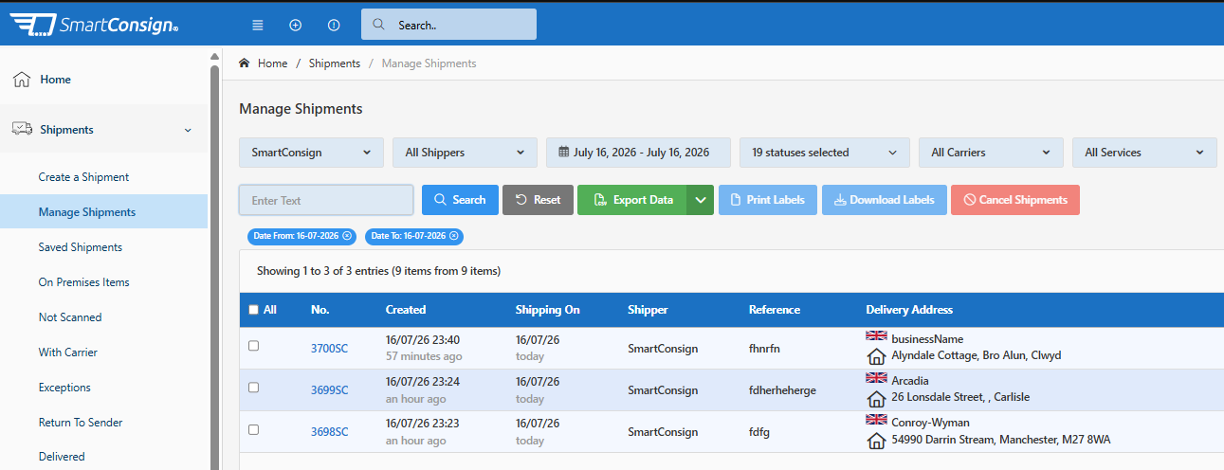The height and width of the screenshot is (470, 1224).
Task: Click the blue Search button
Action: (x=460, y=200)
